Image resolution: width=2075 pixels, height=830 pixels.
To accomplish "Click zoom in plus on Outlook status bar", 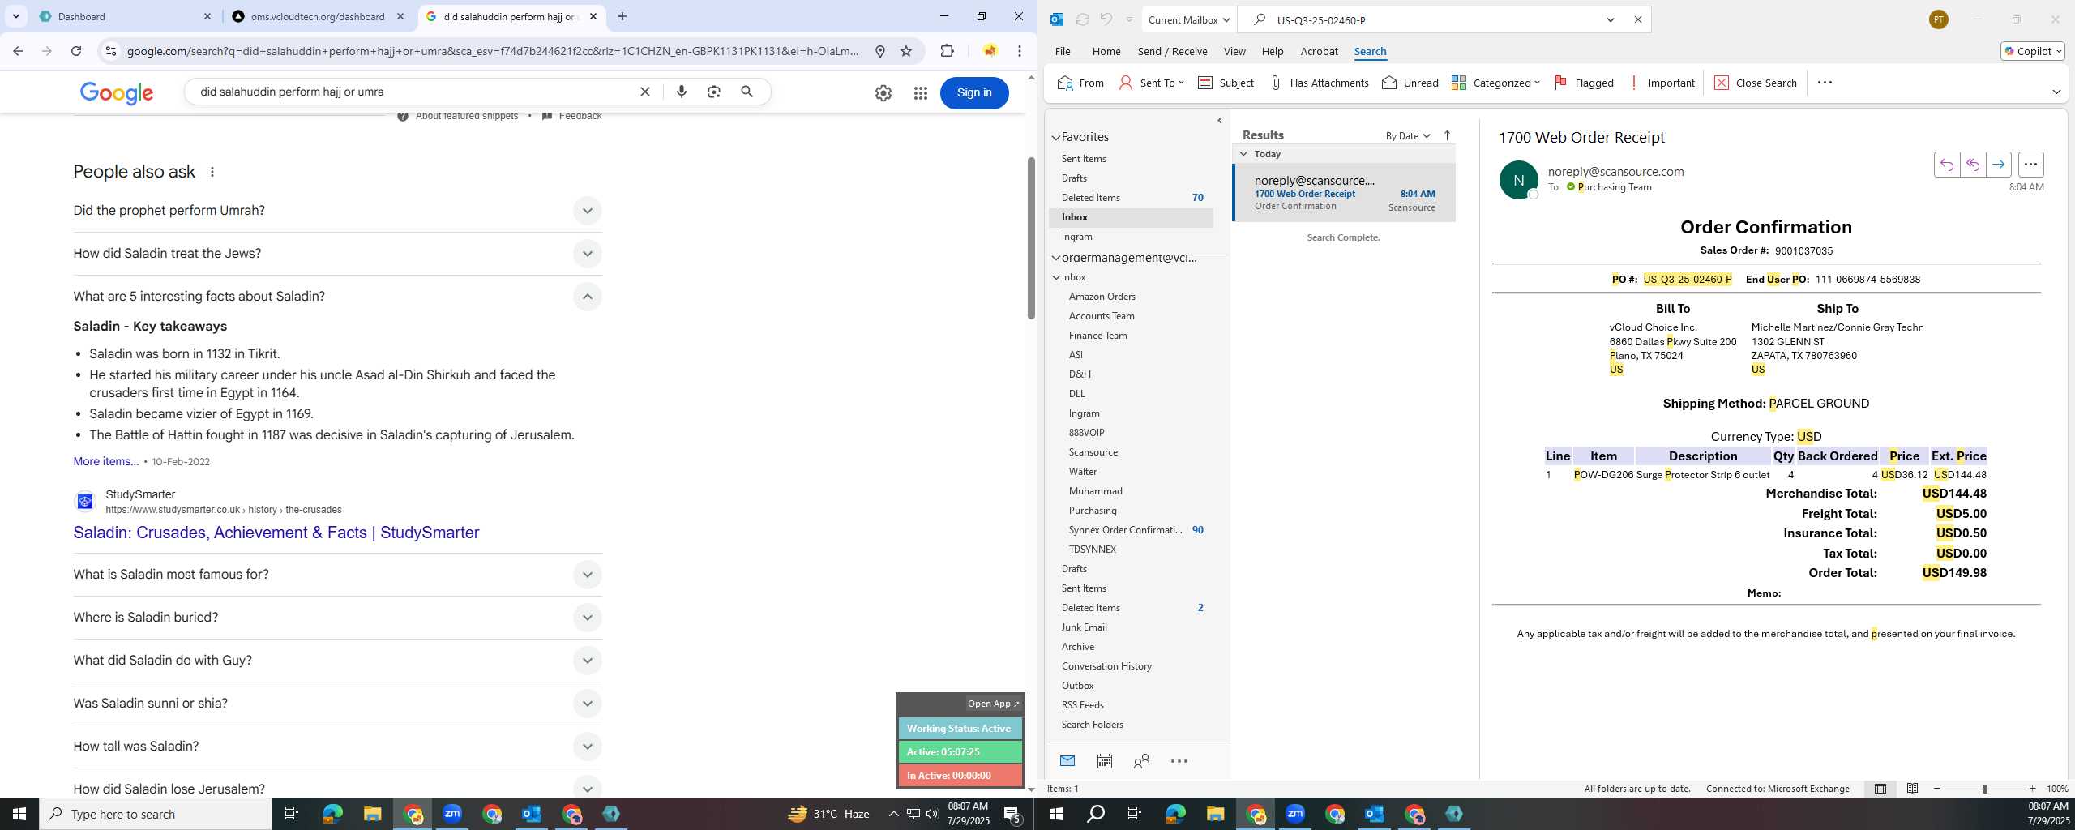I will [2032, 789].
